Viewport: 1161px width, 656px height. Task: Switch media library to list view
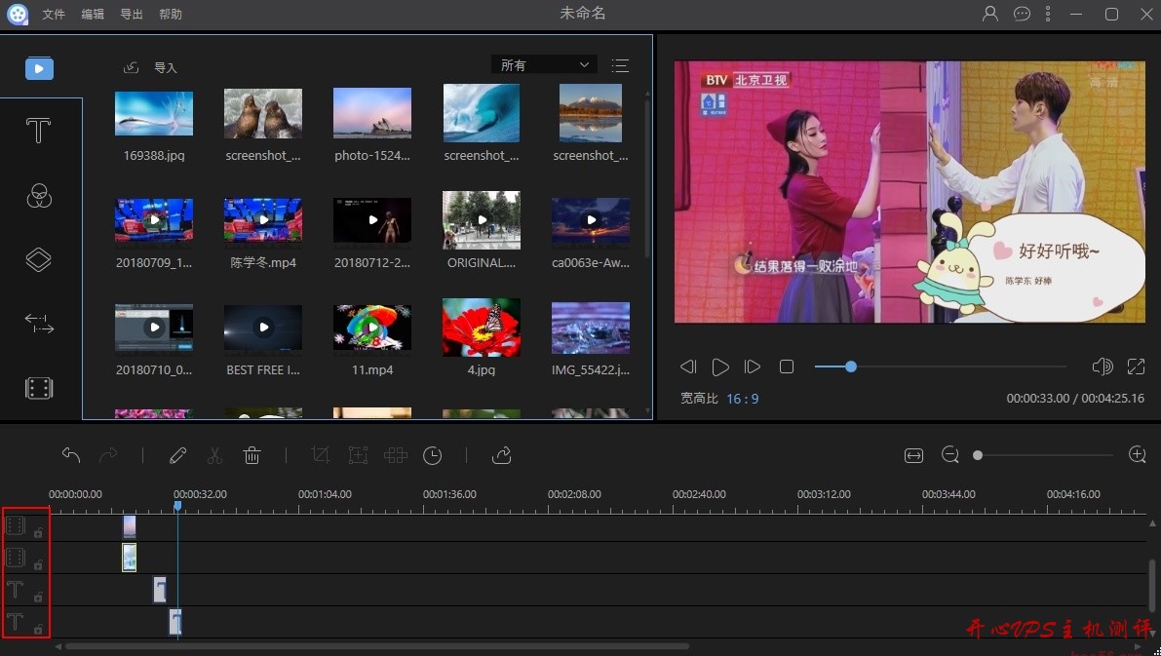coord(620,65)
